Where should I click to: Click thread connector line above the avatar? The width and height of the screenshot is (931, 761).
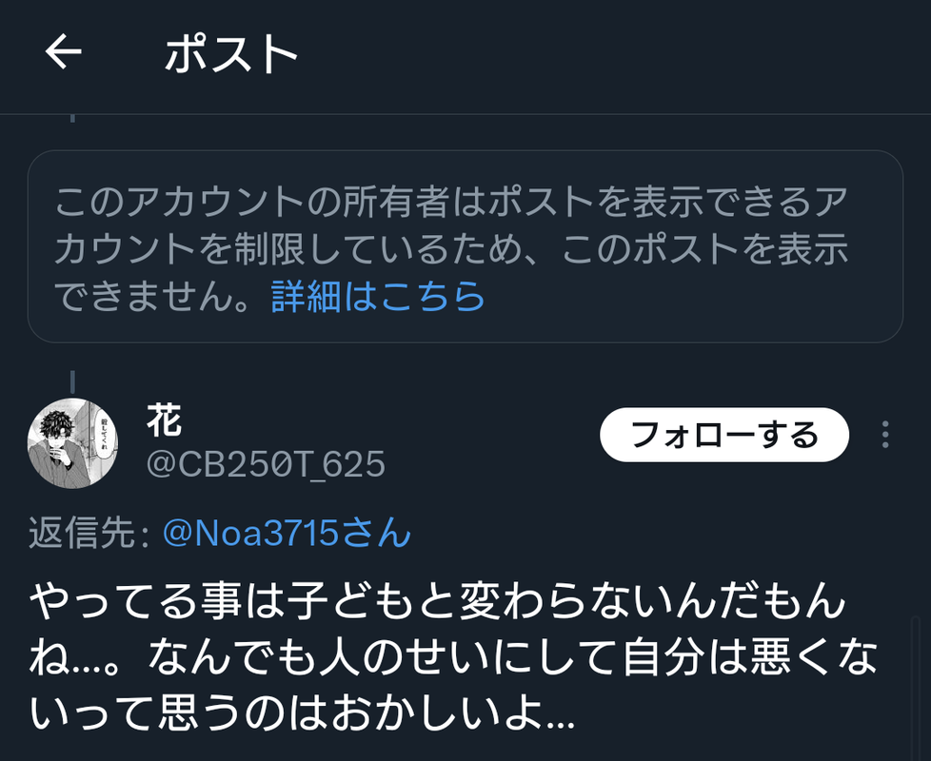pos(72,382)
